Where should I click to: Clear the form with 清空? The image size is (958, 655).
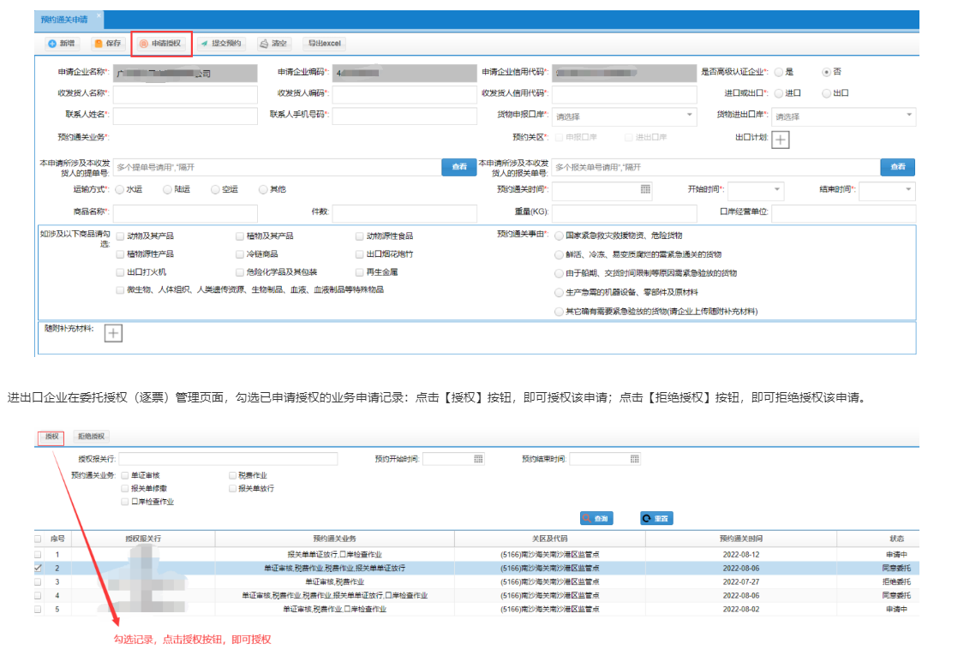click(x=273, y=44)
